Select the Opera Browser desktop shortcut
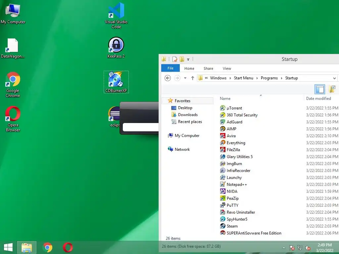The height and width of the screenshot is (254, 339). (13, 119)
